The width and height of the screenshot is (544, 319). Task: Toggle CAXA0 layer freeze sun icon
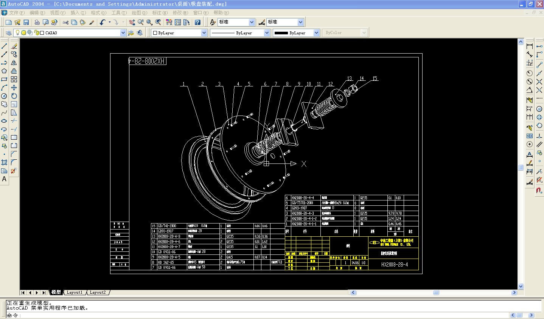[23, 33]
